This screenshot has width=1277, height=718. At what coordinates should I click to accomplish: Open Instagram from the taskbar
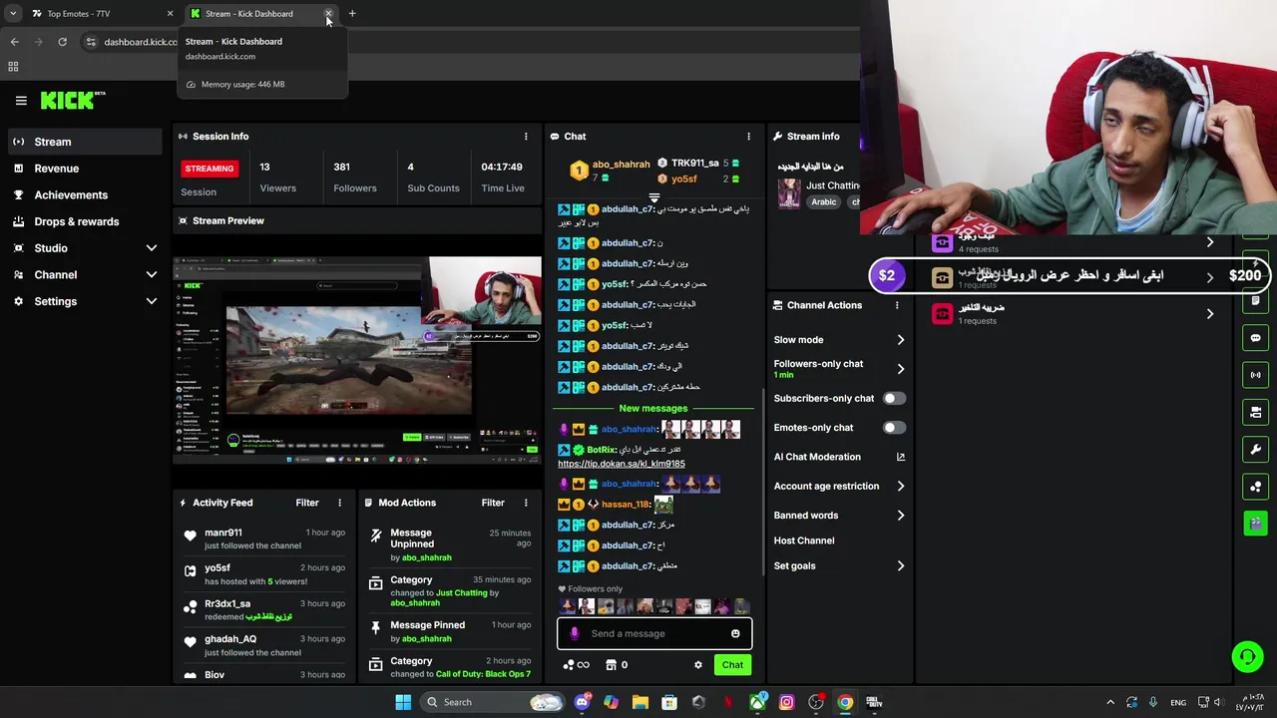pyautogui.click(x=786, y=702)
